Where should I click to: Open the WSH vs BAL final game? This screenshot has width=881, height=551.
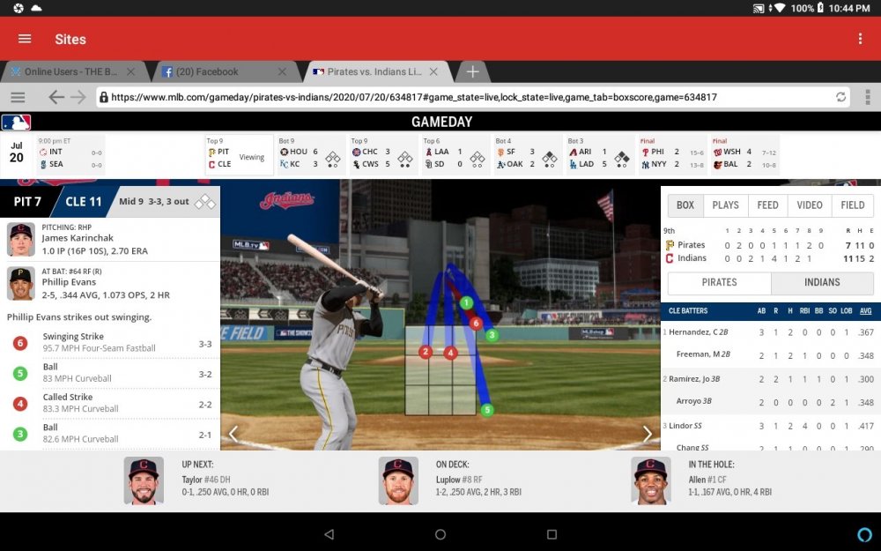pos(744,154)
